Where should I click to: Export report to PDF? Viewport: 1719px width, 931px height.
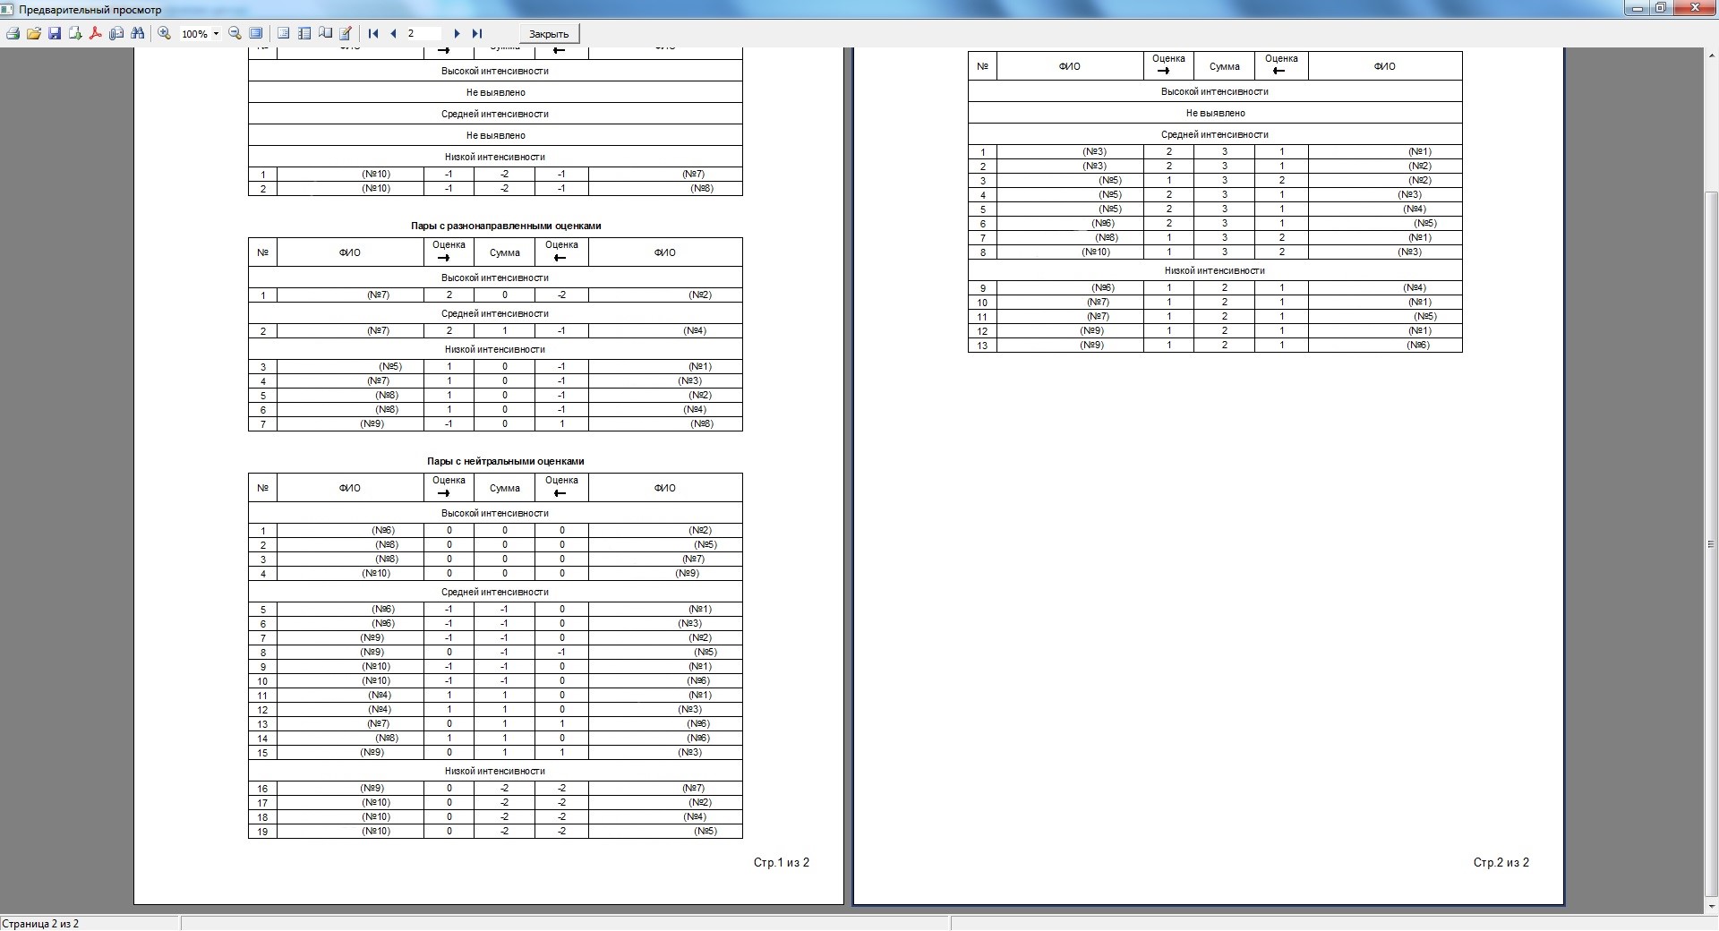click(96, 34)
